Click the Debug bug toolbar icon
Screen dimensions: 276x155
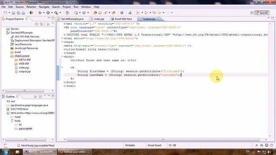coord(40,12)
